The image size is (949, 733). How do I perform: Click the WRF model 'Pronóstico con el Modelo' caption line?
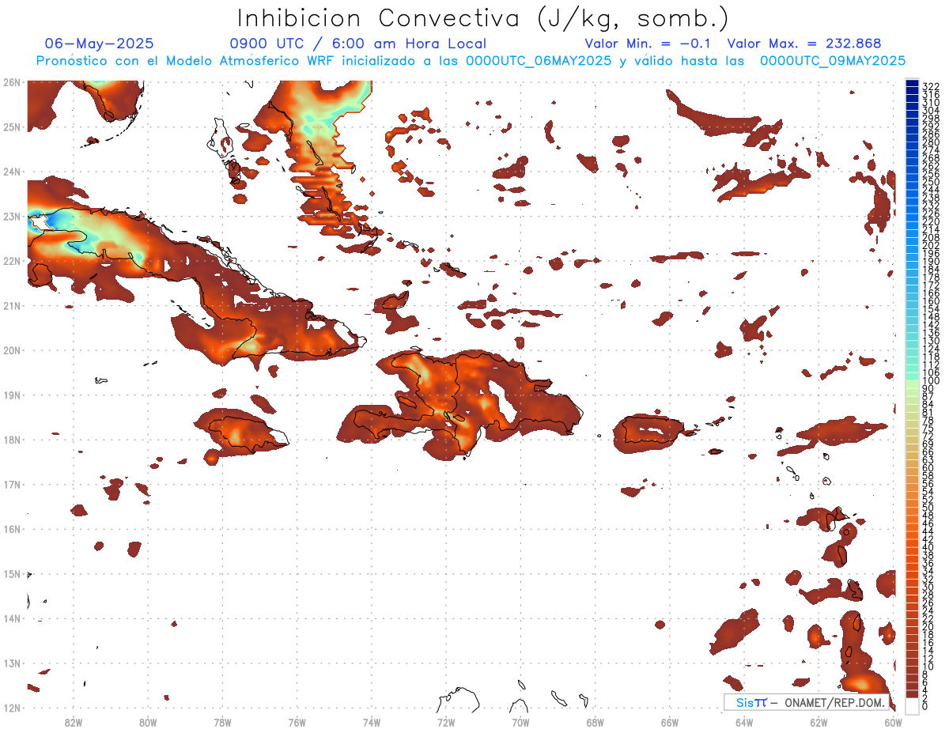click(x=471, y=61)
